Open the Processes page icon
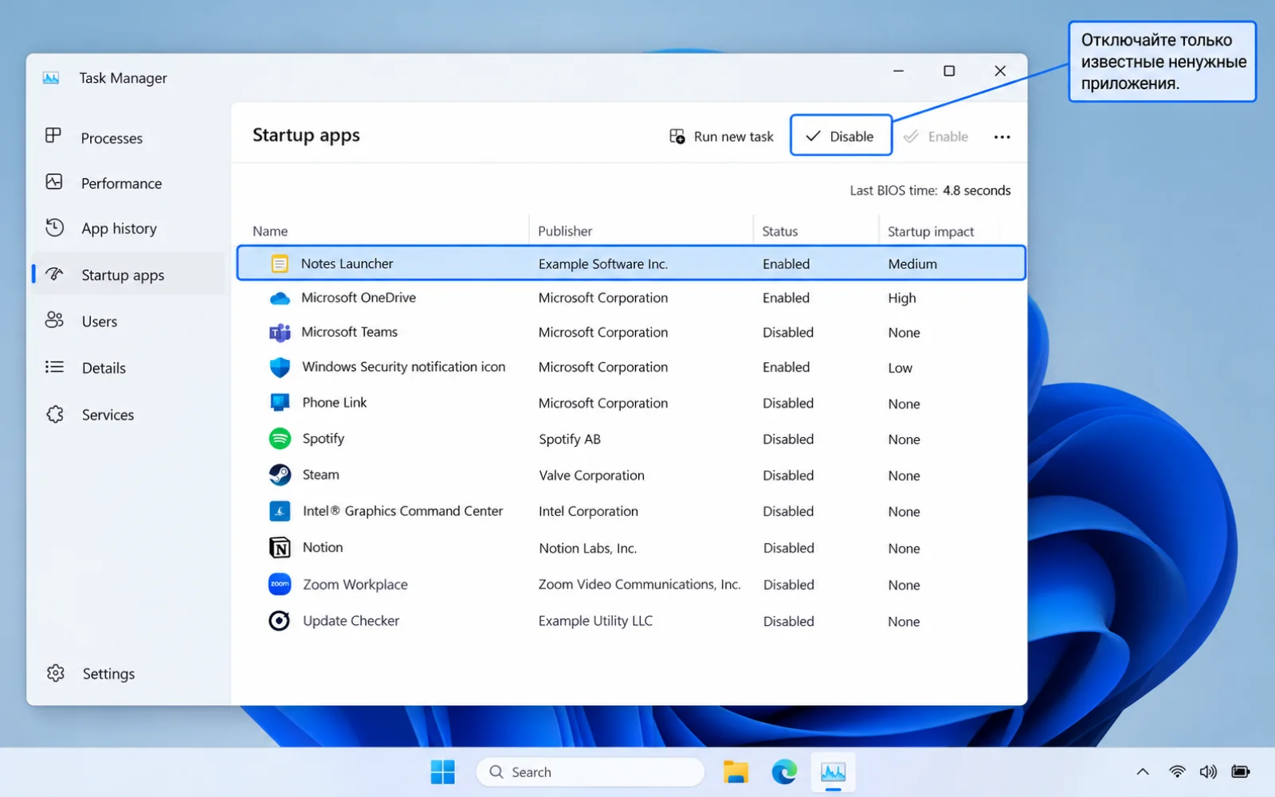The width and height of the screenshot is (1275, 797). pos(53,136)
